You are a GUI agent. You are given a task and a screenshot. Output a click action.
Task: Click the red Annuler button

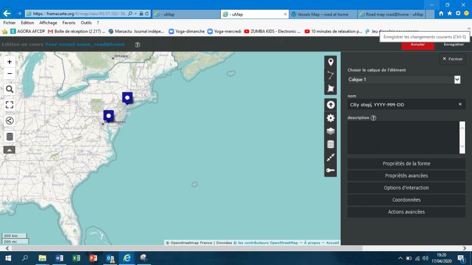418,45
